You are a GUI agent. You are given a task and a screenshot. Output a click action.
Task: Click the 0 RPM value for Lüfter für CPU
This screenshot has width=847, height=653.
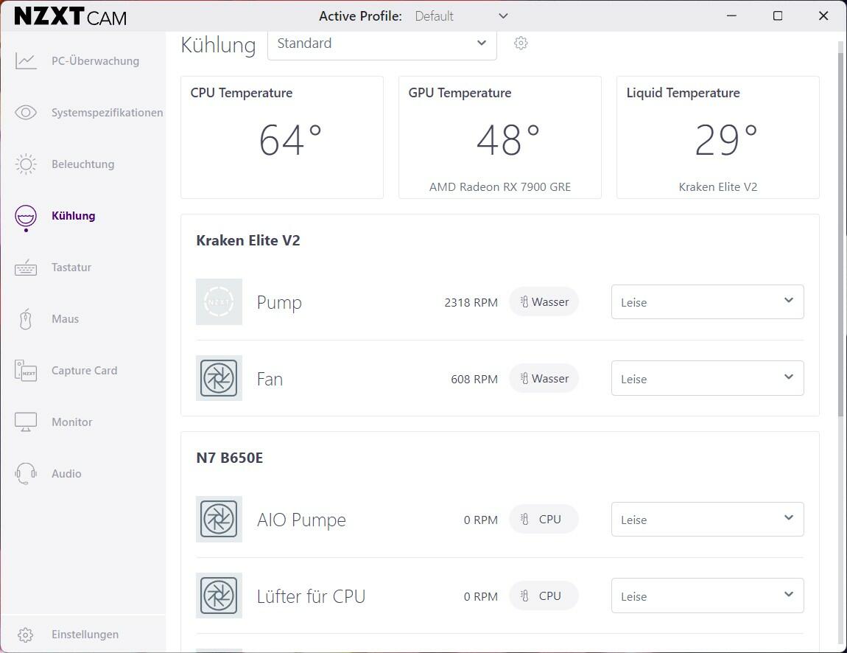point(481,596)
